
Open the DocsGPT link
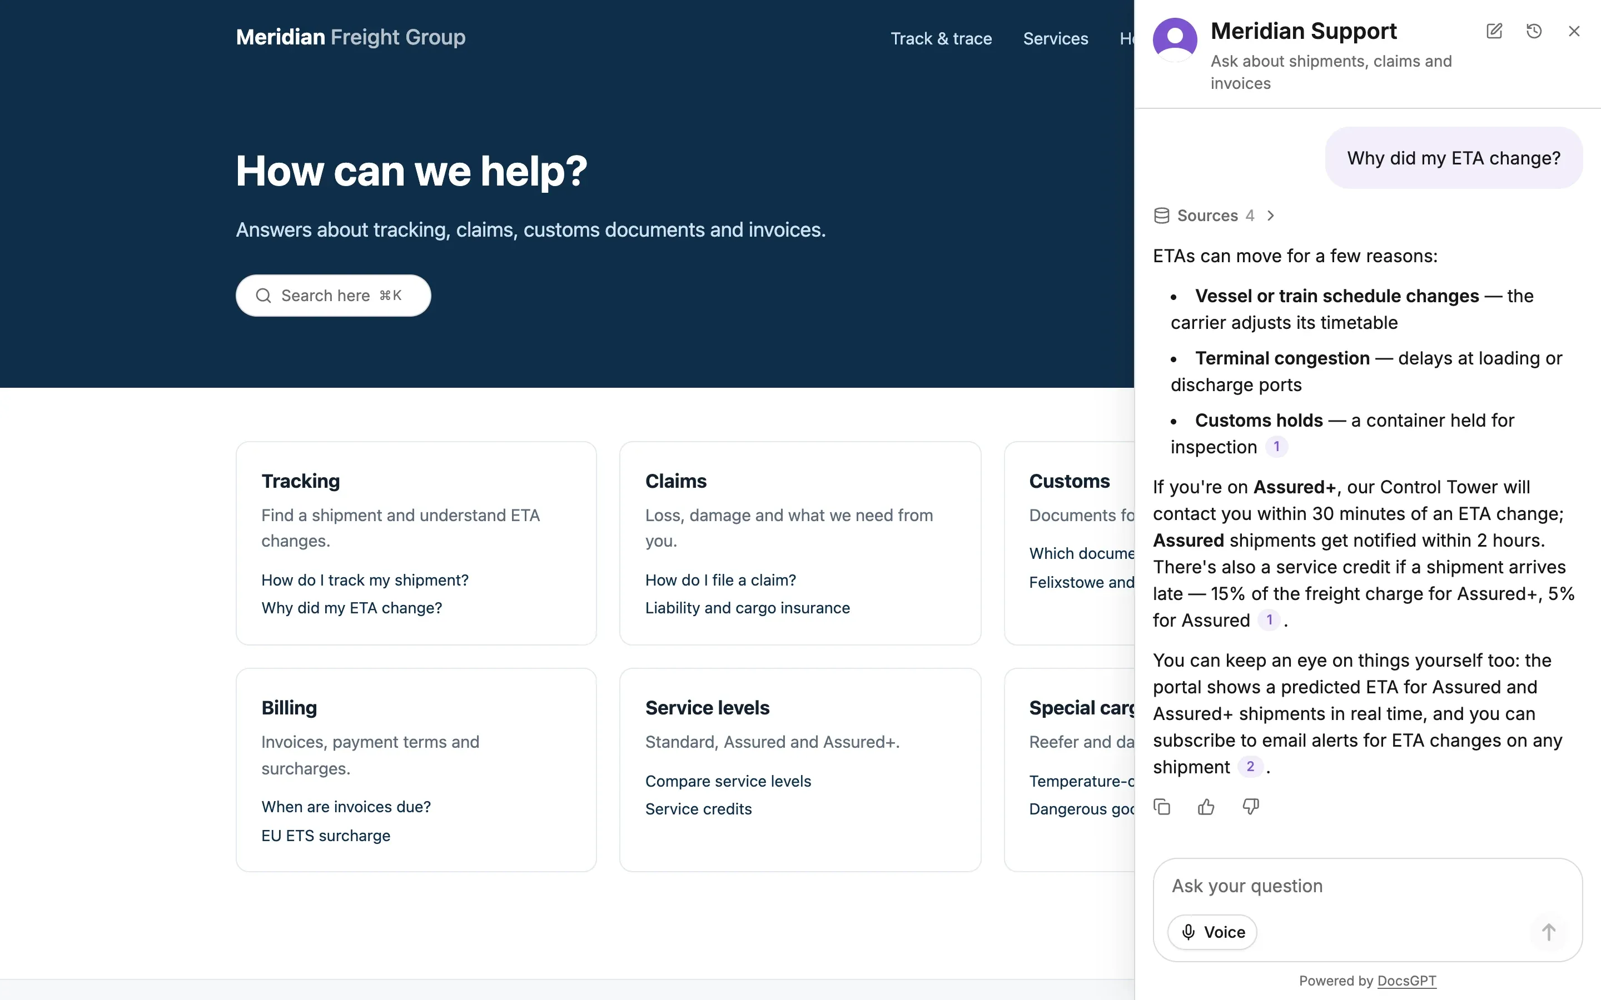tap(1406, 981)
